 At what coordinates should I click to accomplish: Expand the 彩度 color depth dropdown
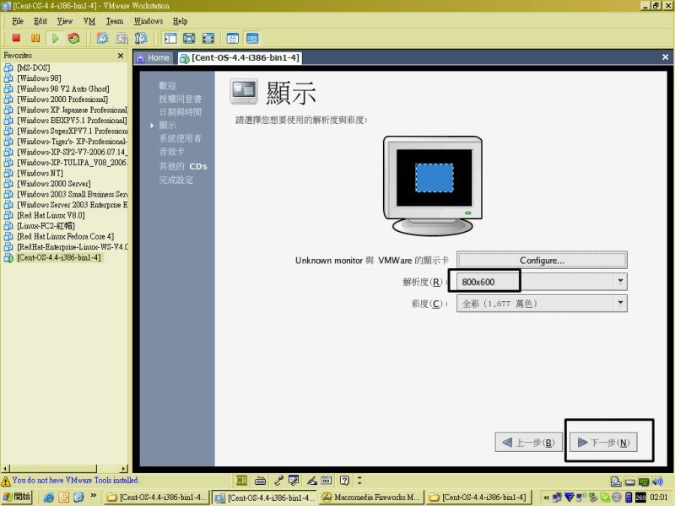[620, 304]
